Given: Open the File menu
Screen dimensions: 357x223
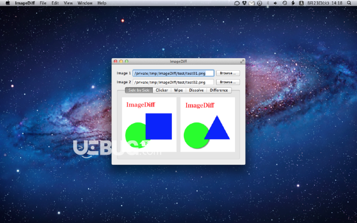Looking at the screenshot, I should (43, 3).
